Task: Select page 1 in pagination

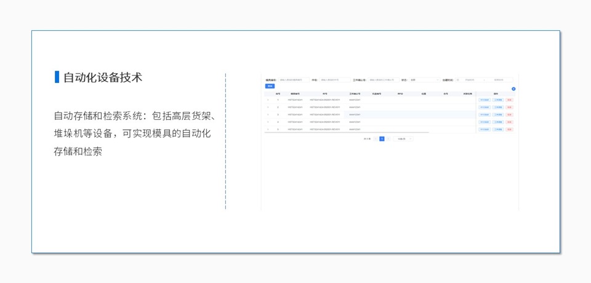Action: click(x=382, y=139)
